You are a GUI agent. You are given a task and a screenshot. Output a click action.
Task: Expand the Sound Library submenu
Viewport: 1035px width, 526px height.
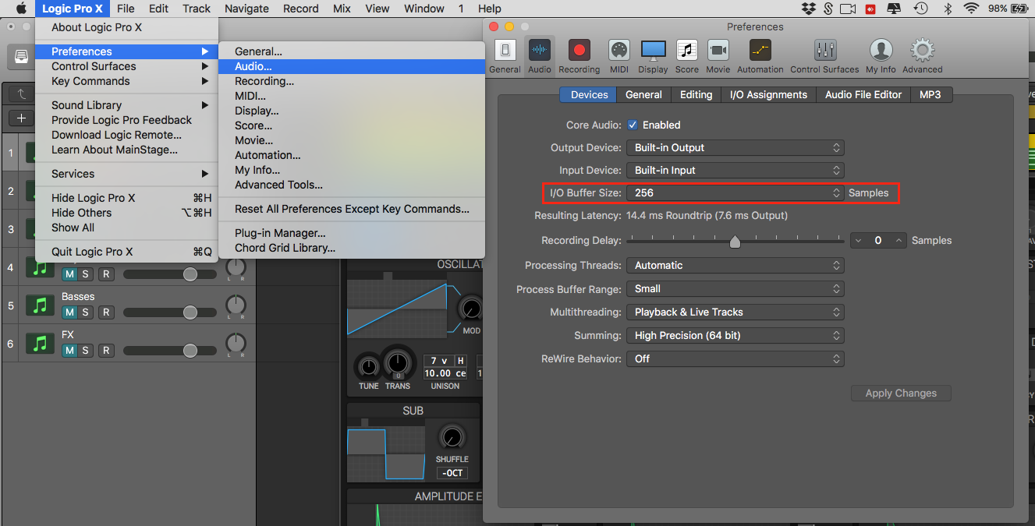coord(127,105)
